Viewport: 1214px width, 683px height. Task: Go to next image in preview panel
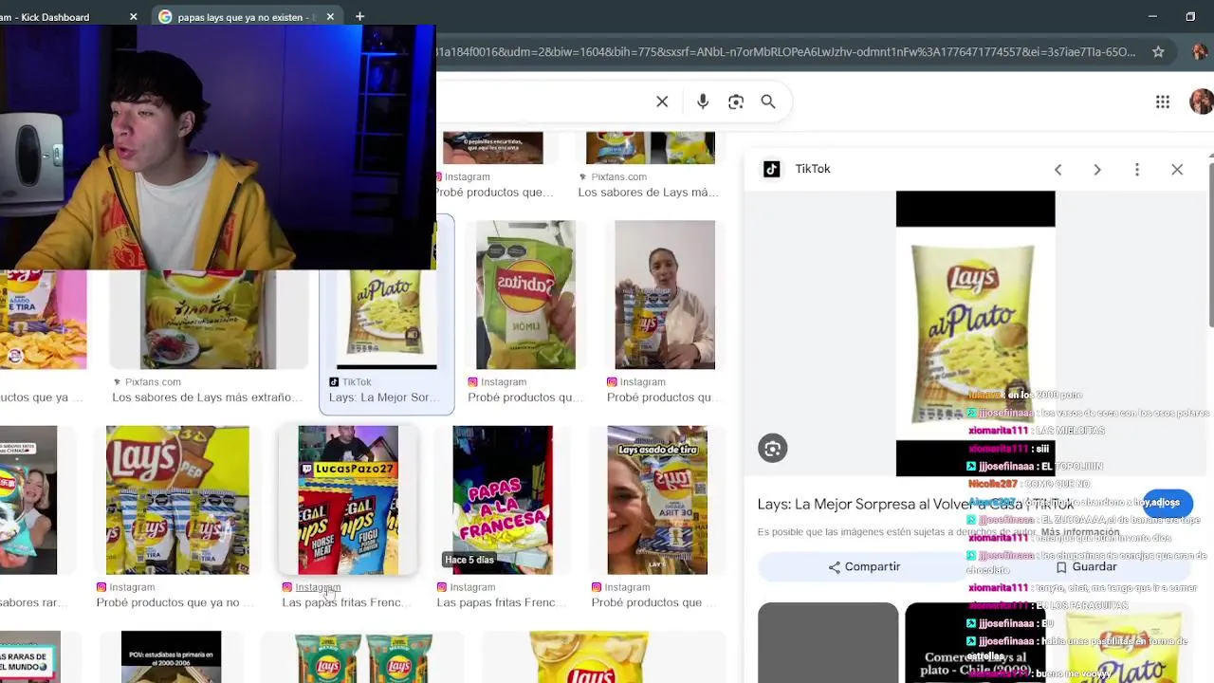tap(1097, 170)
